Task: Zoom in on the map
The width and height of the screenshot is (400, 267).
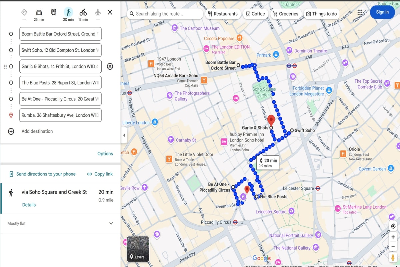Action: pos(393,237)
